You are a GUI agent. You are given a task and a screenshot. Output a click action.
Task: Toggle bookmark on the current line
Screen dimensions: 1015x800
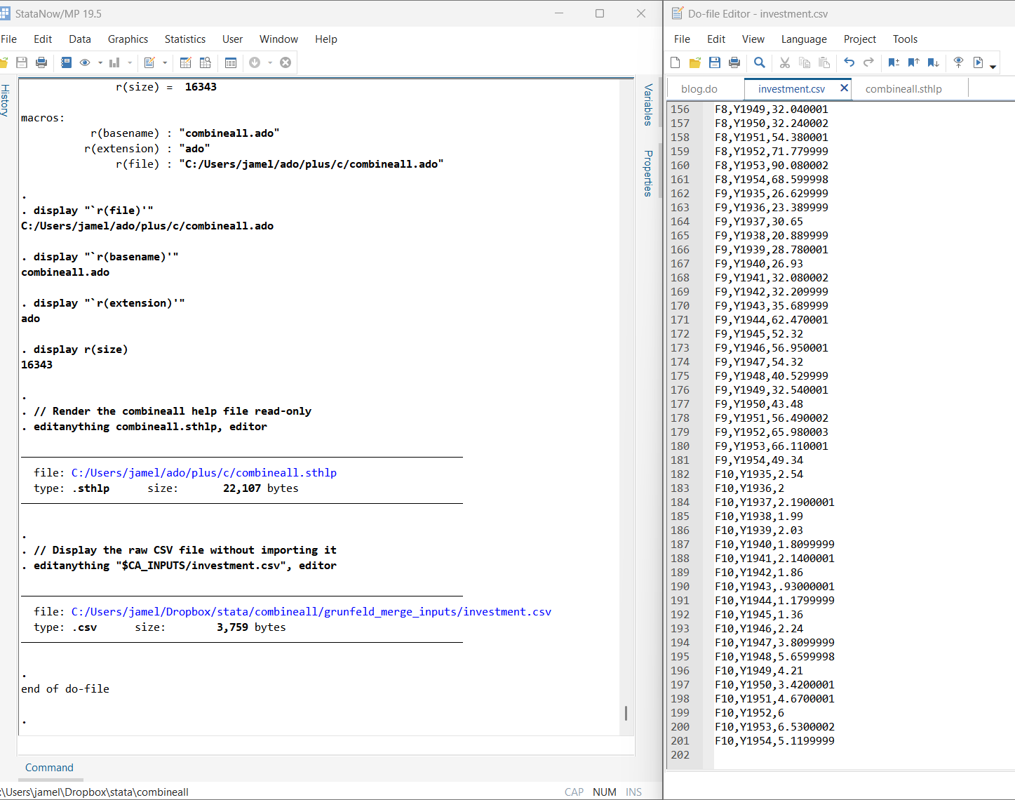click(894, 62)
